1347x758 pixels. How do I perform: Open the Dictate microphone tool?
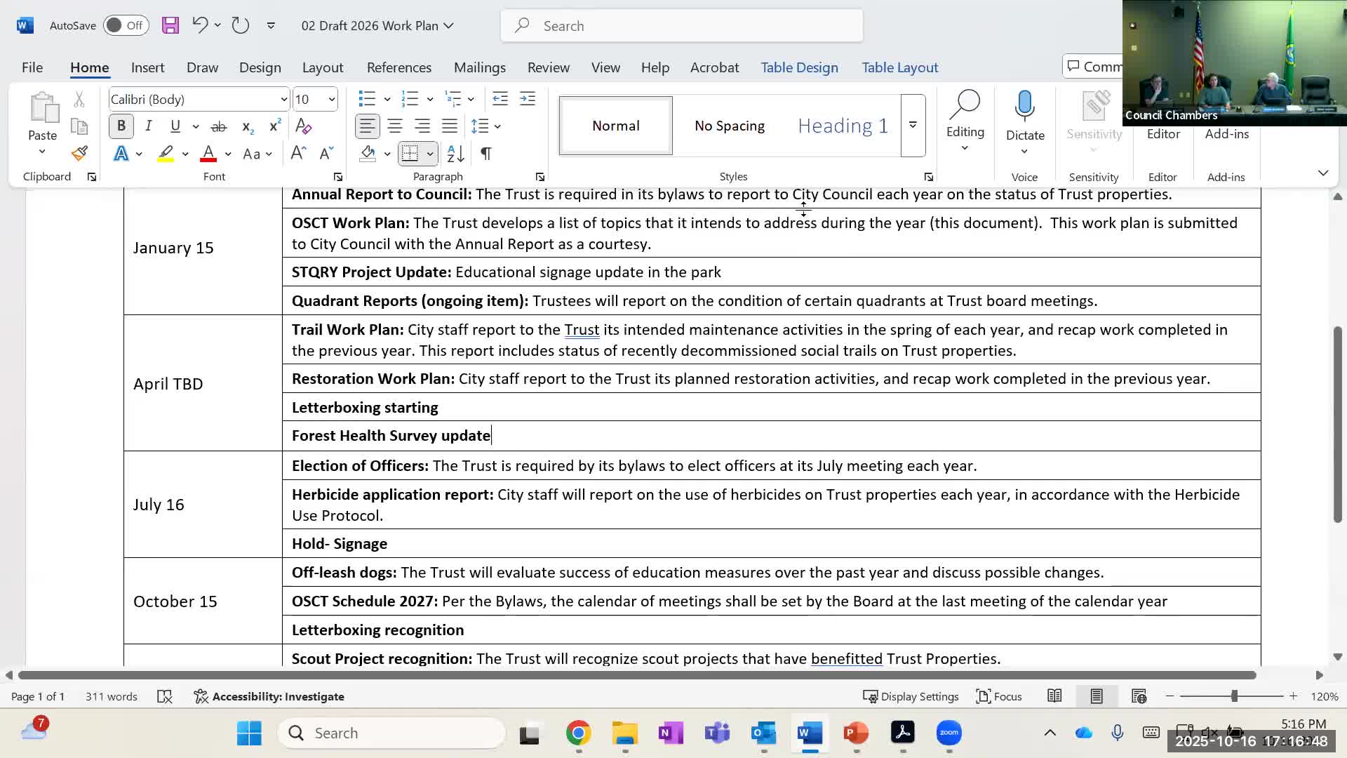pyautogui.click(x=1025, y=105)
